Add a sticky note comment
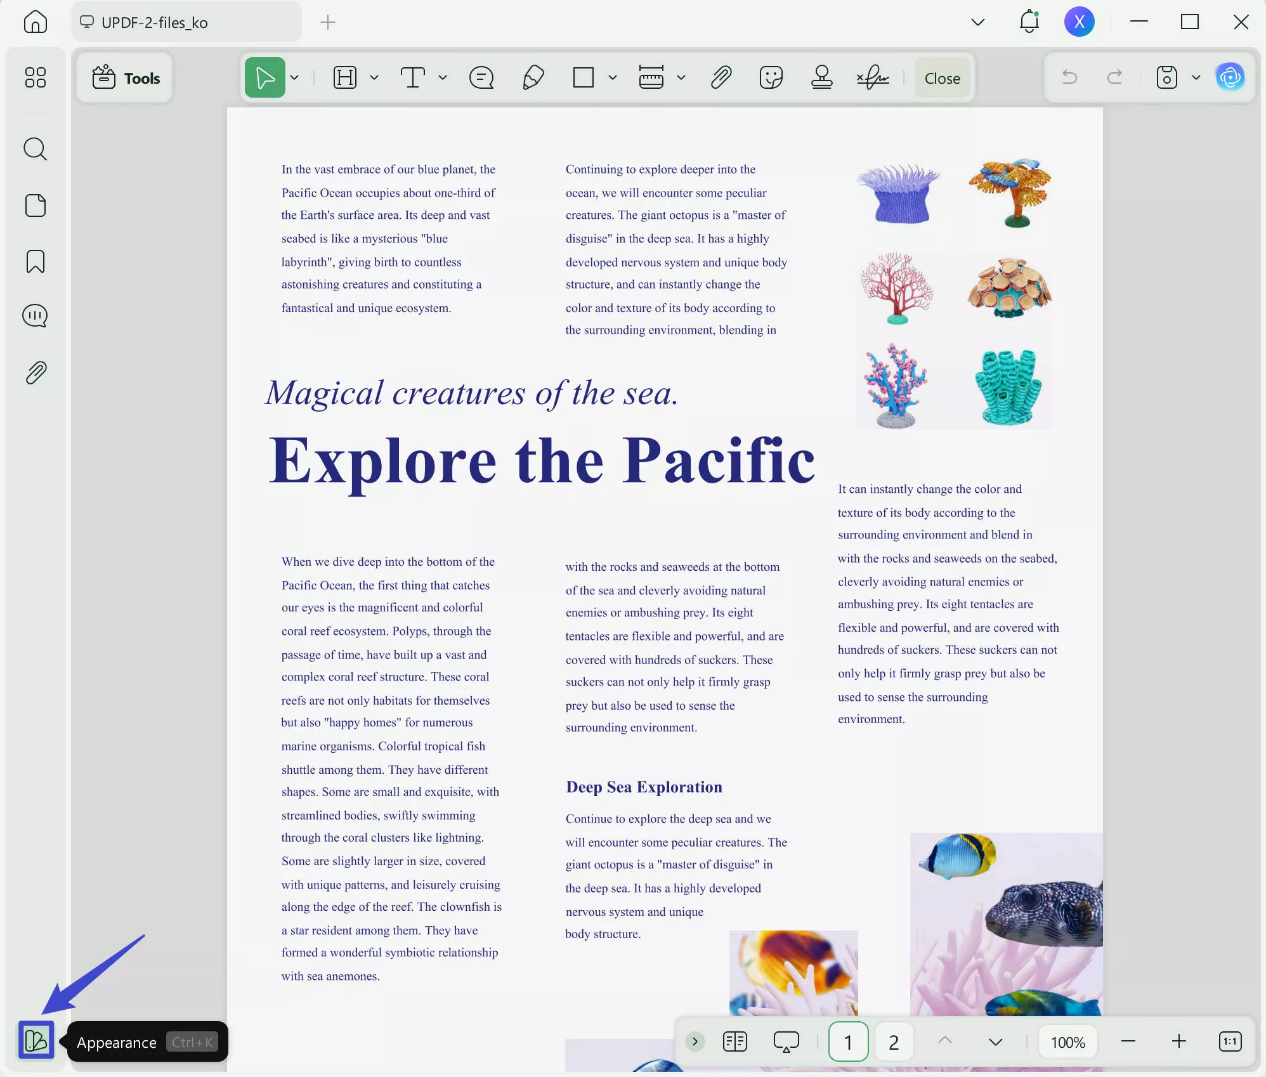Image resolution: width=1266 pixels, height=1077 pixels. pos(481,78)
